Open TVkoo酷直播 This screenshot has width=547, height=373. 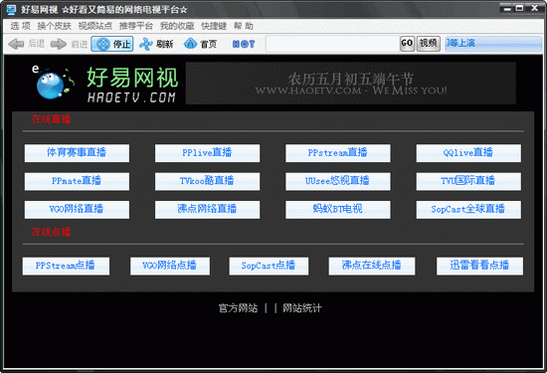[207, 181]
